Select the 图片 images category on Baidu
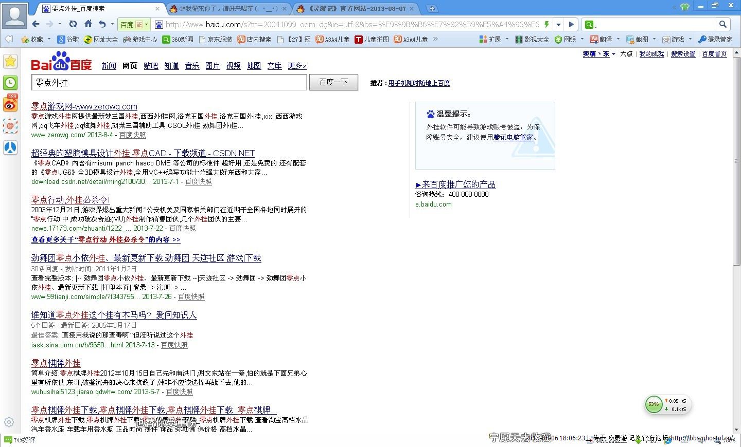The width and height of the screenshot is (741, 447). pos(212,66)
